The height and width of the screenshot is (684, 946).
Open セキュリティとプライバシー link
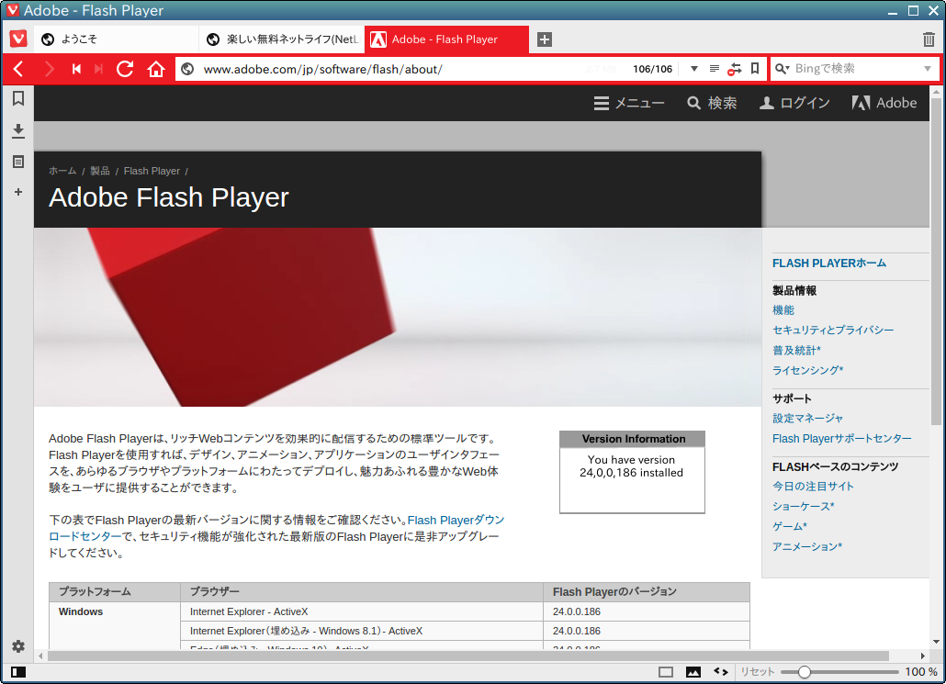833,330
